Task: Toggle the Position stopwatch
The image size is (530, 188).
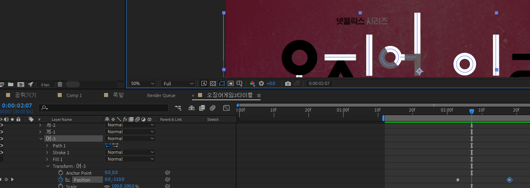Action: click(x=61, y=180)
